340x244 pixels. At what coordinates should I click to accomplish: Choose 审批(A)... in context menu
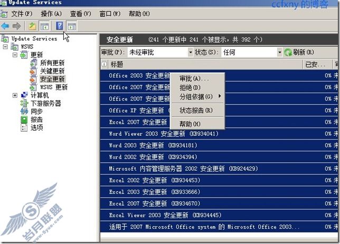coord(197,79)
